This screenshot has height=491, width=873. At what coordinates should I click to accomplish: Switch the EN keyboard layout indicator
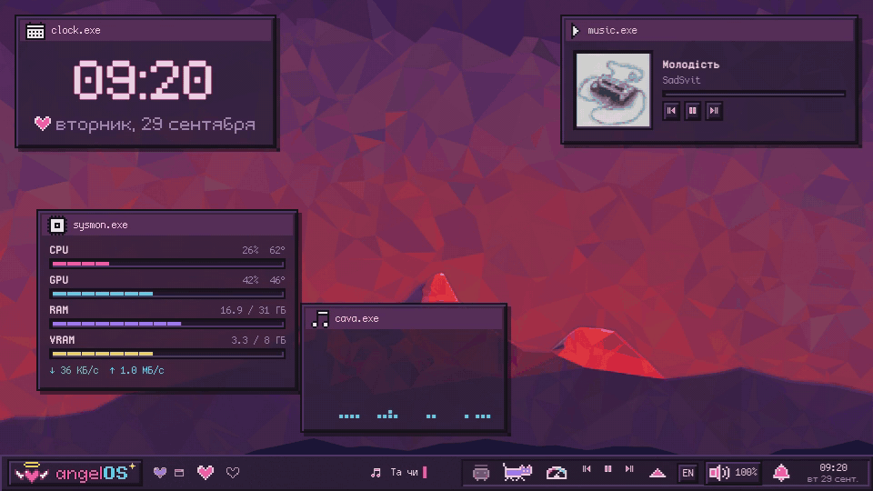[688, 473]
